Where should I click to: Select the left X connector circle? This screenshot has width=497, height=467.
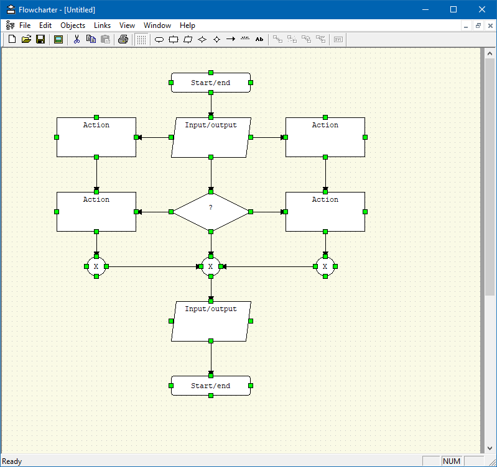point(96,266)
